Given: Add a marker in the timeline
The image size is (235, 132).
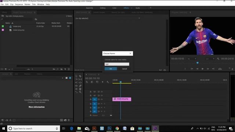Looking at the screenshot, I should coord(102,82).
